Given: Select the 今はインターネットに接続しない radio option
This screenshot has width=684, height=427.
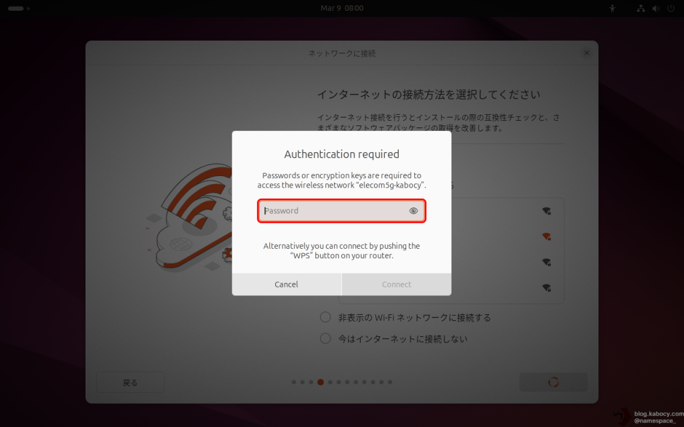Looking at the screenshot, I should [325, 339].
